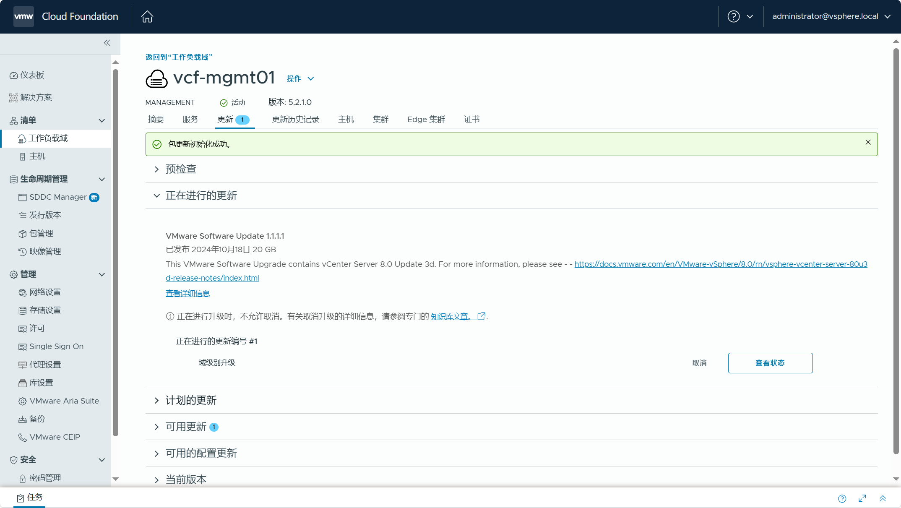901x508 pixels.
Task: Switch to the 主机 tab
Action: tap(346, 120)
